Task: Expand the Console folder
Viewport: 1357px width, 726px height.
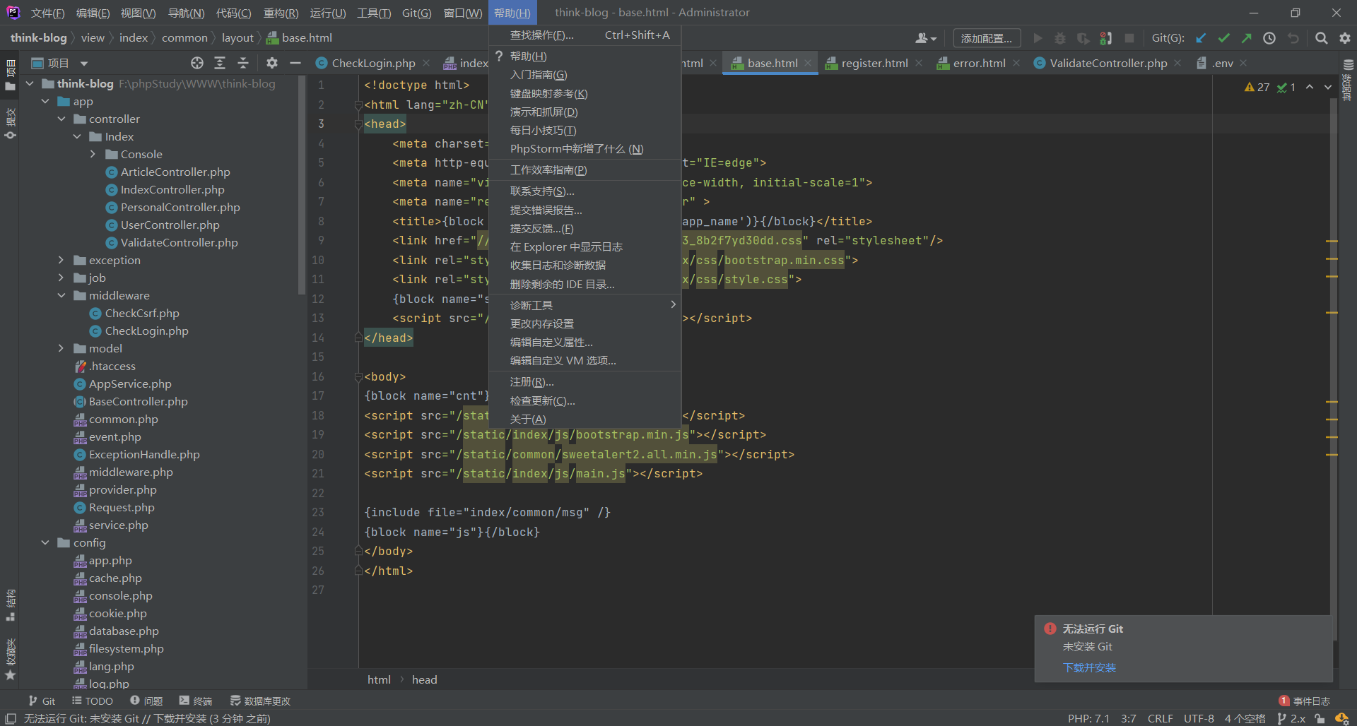Action: (x=93, y=154)
